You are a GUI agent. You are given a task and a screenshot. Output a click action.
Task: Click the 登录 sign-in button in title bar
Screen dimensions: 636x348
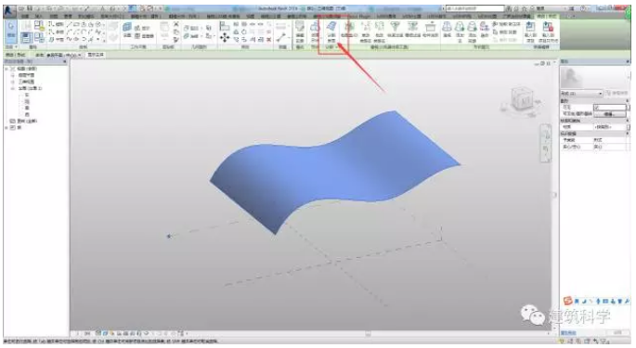tap(541, 8)
